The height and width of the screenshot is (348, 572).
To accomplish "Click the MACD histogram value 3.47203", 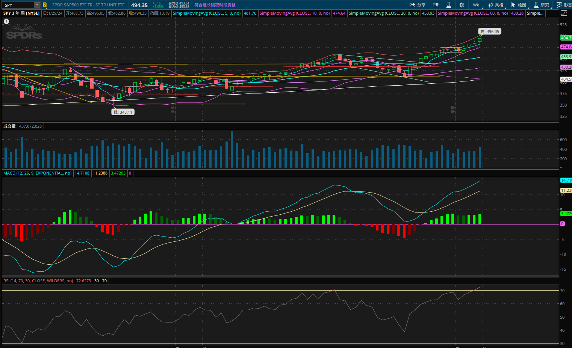I will (118, 173).
